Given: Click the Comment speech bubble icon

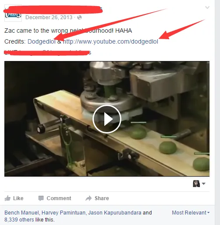Looking at the screenshot, I should click(41, 198).
